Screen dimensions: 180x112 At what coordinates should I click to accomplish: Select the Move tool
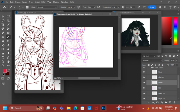coord(3,17)
